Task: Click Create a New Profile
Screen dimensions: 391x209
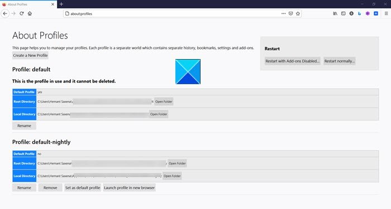Action: tap(30, 55)
